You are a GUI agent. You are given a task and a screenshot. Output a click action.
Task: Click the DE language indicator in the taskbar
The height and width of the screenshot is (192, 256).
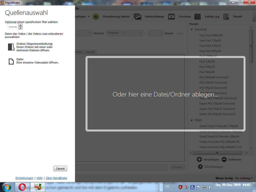(x=167, y=186)
